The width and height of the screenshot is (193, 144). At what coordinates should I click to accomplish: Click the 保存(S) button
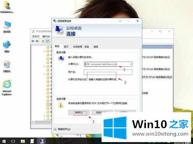pyautogui.click(x=79, y=113)
